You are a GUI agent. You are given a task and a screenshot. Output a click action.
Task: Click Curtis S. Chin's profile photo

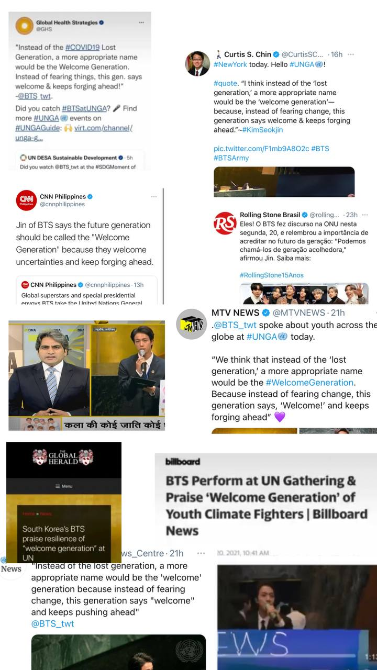point(197,64)
